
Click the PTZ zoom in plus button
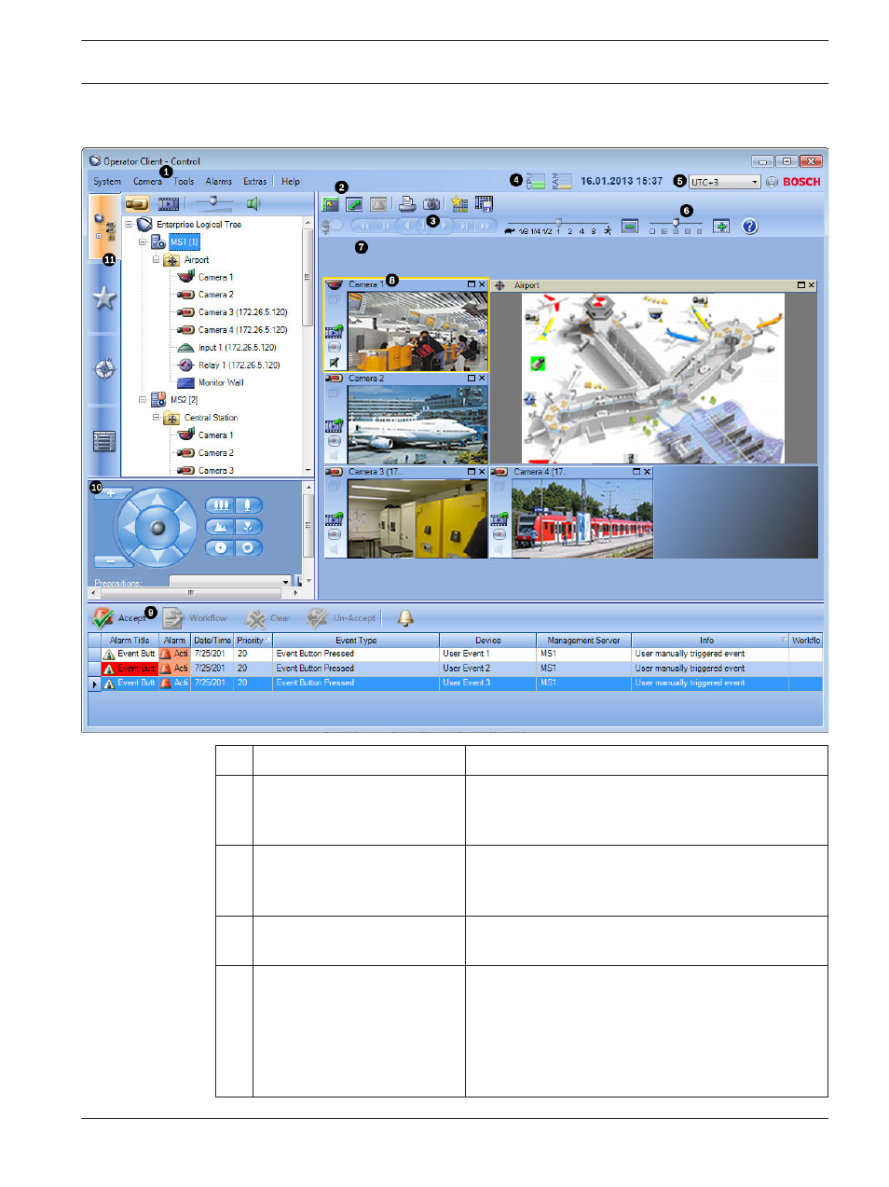click(111, 492)
